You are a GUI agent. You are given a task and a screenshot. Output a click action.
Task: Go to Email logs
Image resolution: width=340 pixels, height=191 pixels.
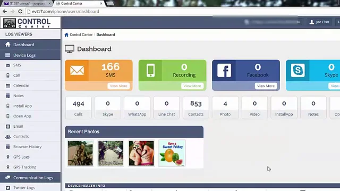30,126
